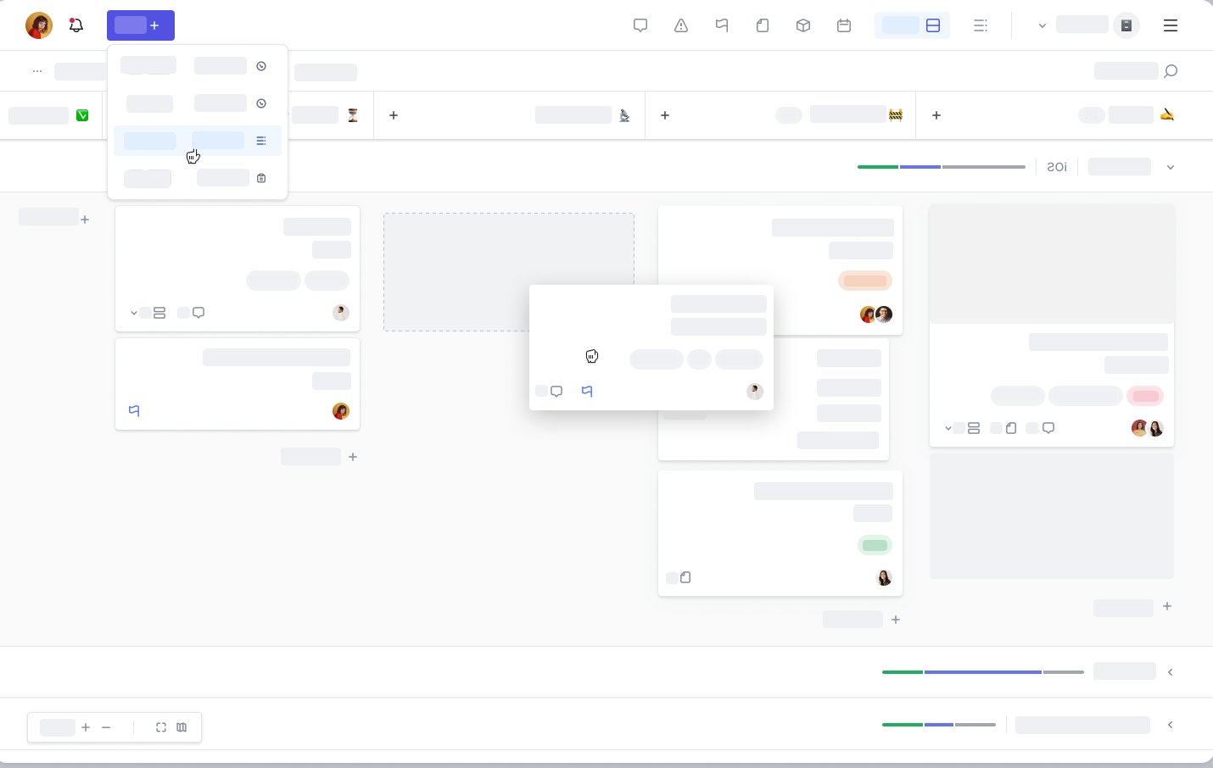Click progress bar of the middle collapsed swimlane

tap(983, 672)
